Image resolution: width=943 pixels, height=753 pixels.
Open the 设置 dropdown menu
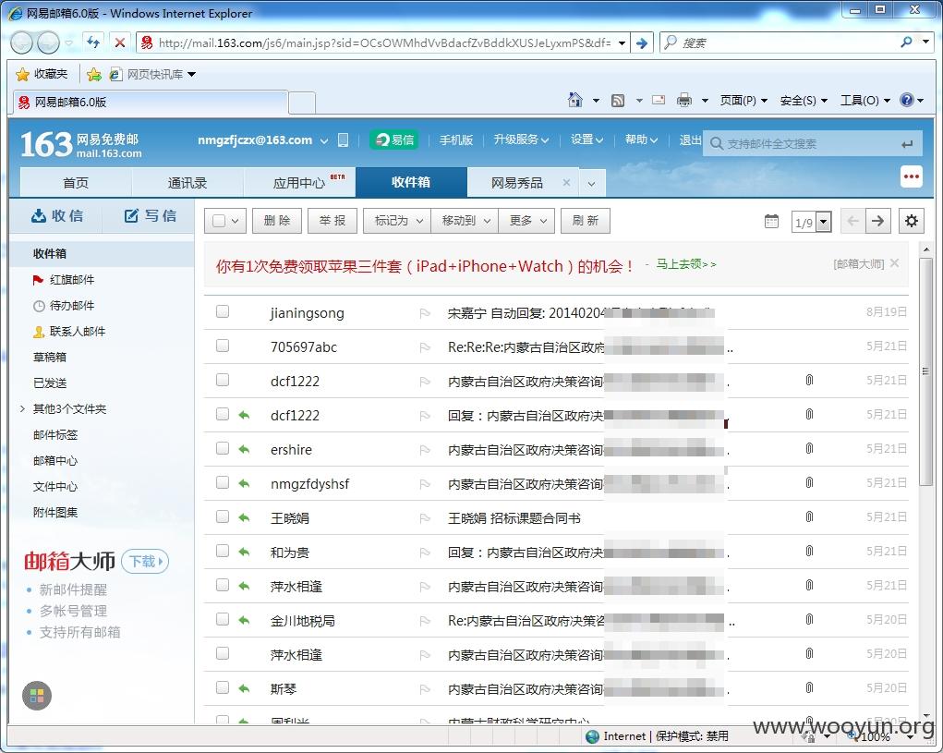pos(586,140)
